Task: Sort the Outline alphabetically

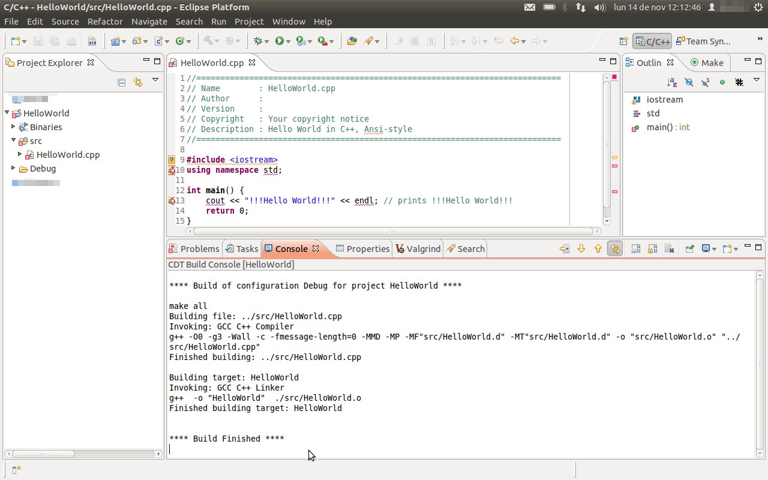Action: (x=672, y=82)
